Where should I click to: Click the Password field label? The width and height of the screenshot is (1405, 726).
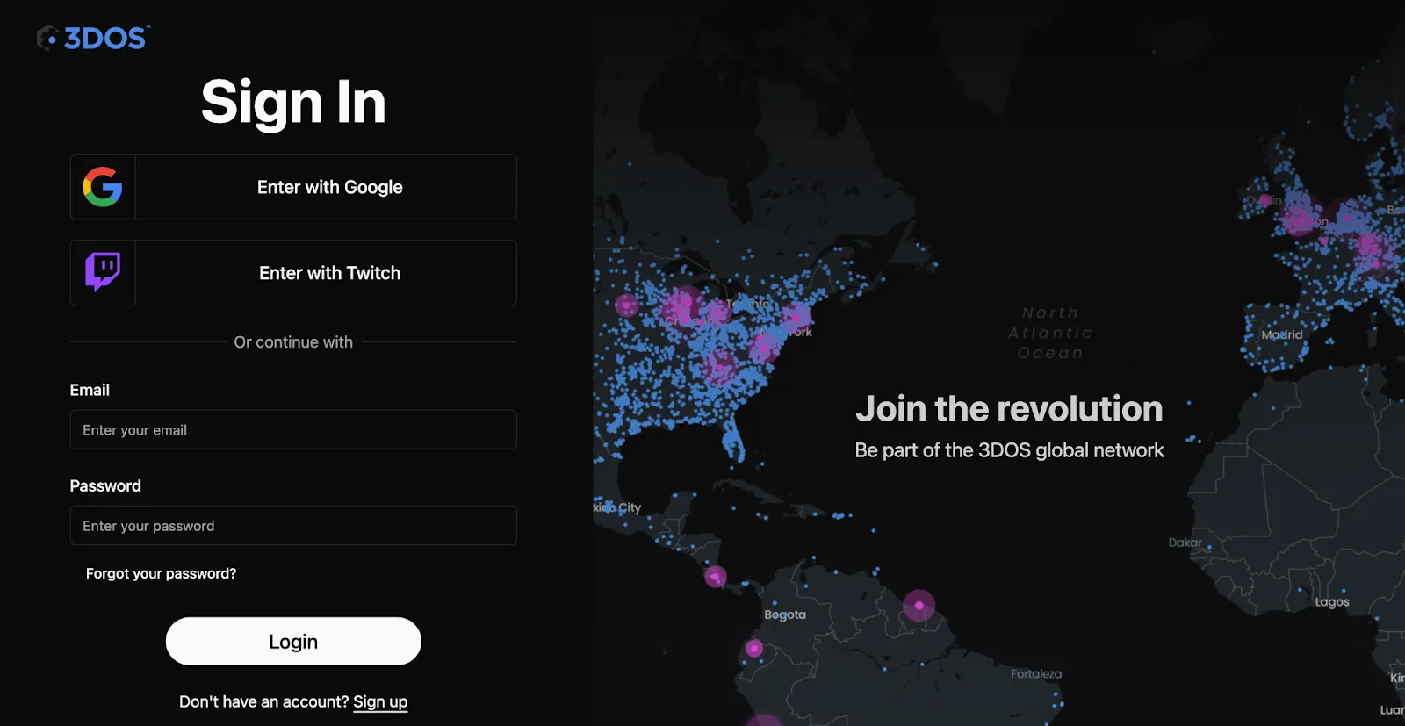coord(105,485)
